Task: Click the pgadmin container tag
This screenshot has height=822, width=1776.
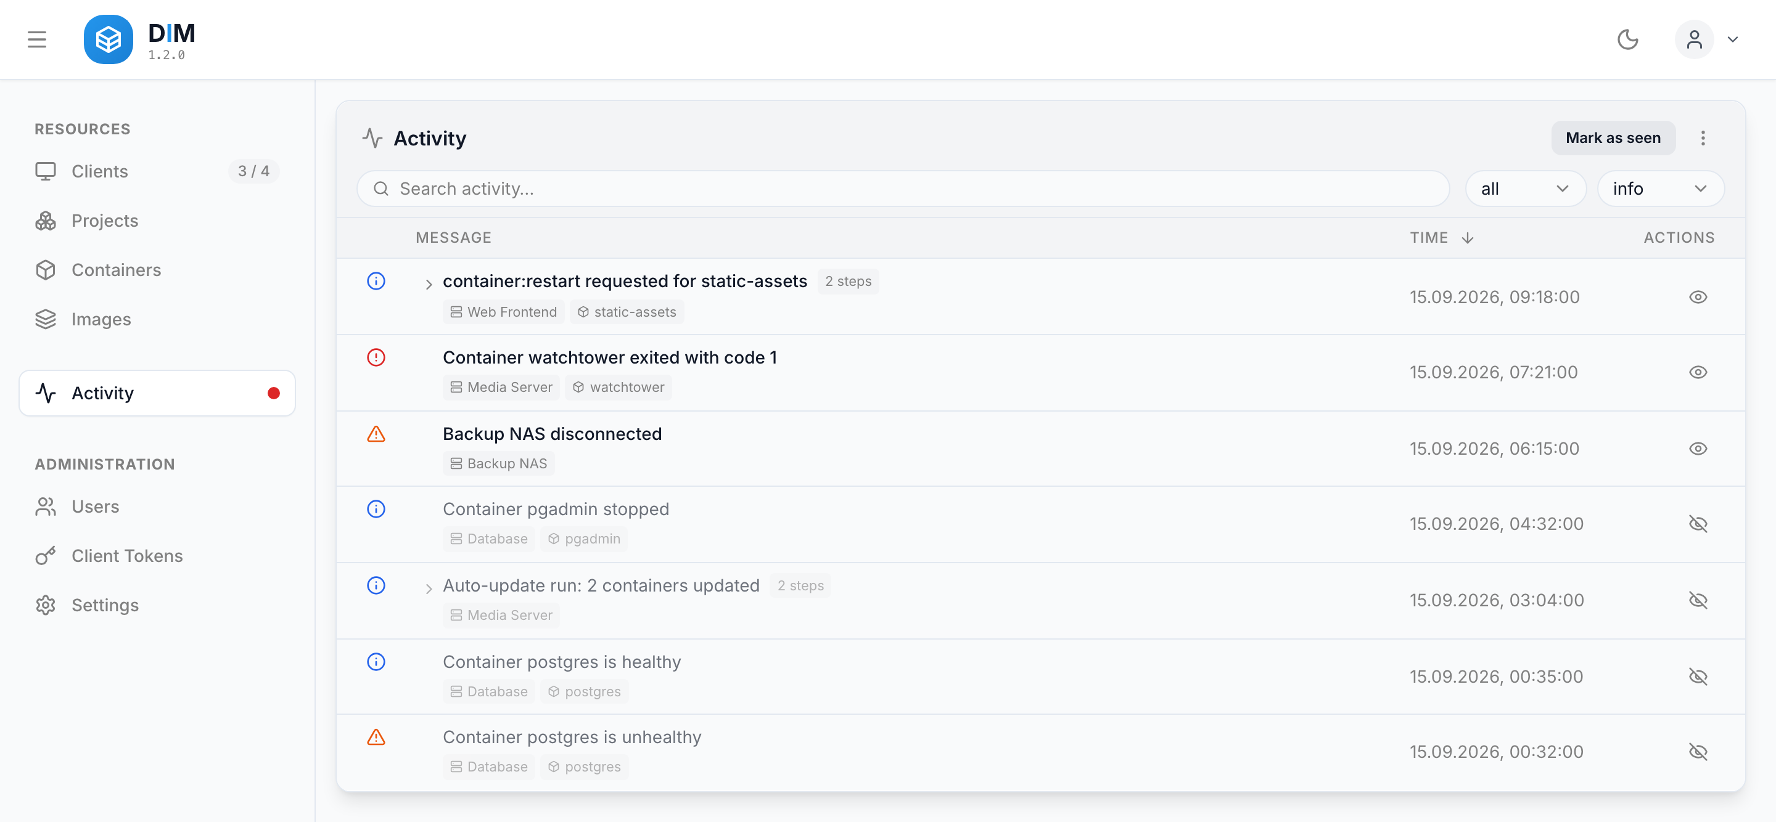Action: coord(584,539)
